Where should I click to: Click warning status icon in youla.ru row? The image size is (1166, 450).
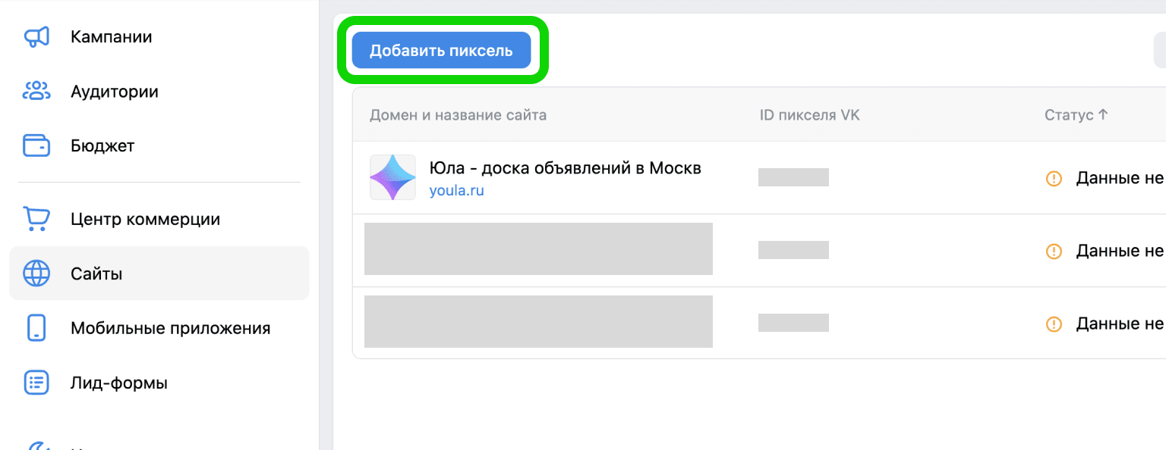[1054, 179]
